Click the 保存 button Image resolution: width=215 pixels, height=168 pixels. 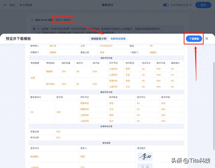(x=203, y=5)
